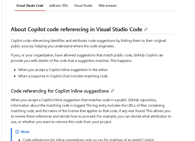Click the Note info circle icon
Viewport: 195px width, 141px height.
(x=17, y=132)
